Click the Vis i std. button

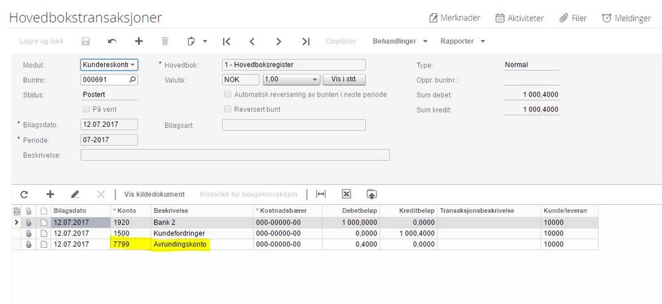point(344,79)
